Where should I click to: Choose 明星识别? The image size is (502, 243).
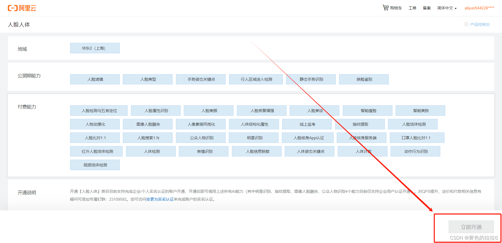254,138
